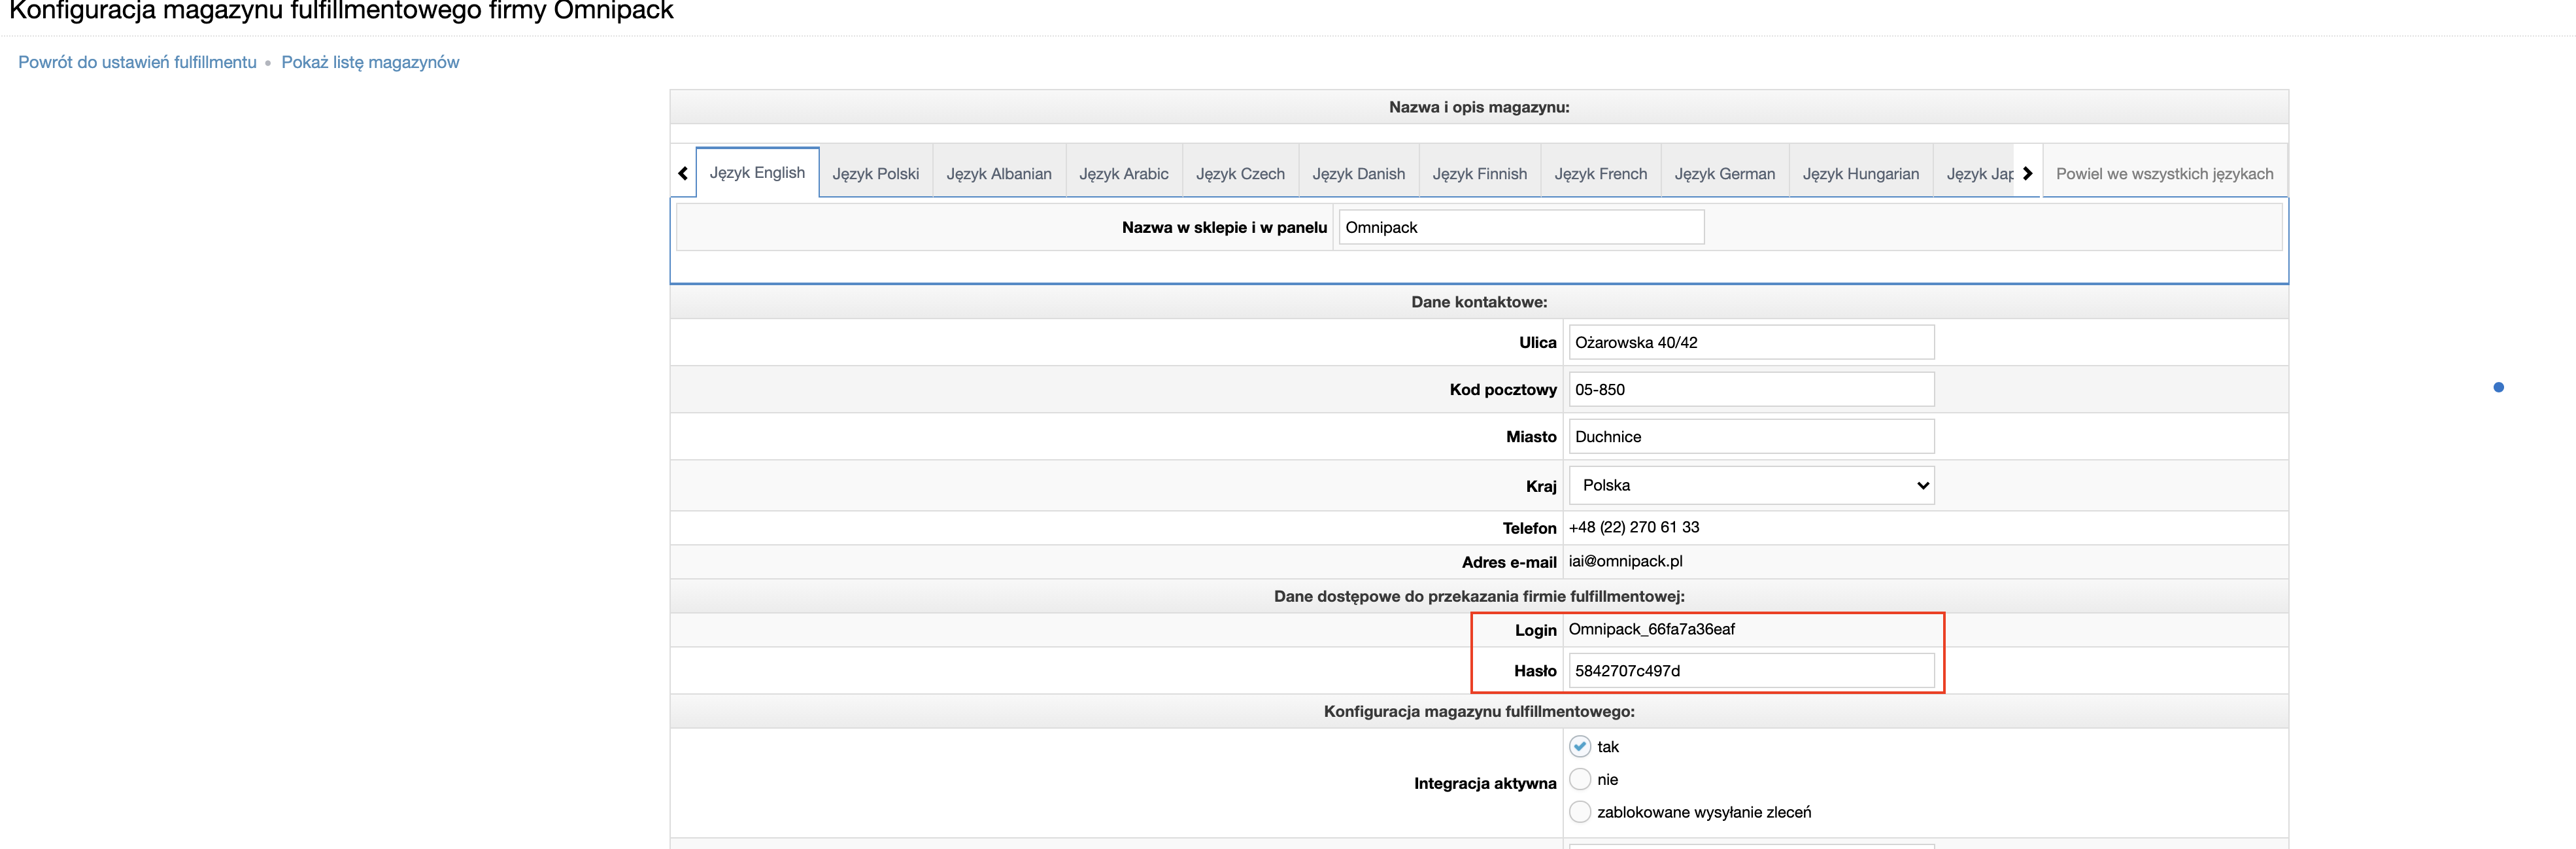Select the Język Danish tab
The height and width of the screenshot is (849, 2576).
[1358, 174]
